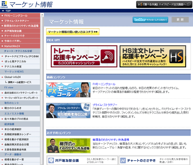Image resolution: width=193 pixels, height=165 pixels.
Task: Click the 井戸端為替会議 speech bubble icon
Action: [x=51, y=161]
